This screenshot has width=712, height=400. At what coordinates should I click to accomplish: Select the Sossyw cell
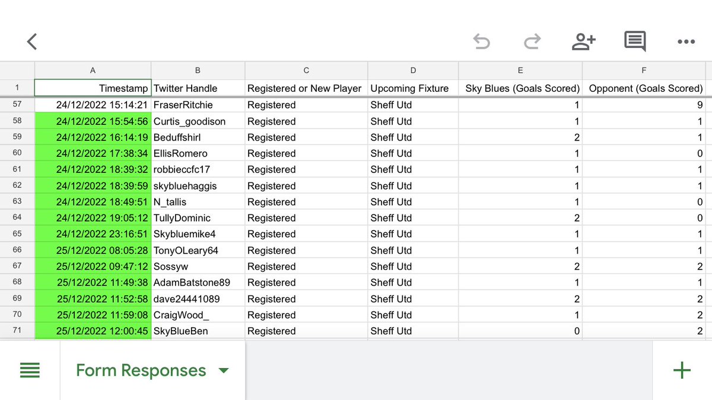pos(198,266)
